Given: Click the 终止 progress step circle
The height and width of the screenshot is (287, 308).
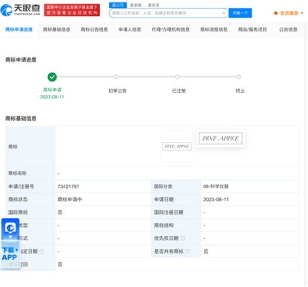Looking at the screenshot, I should (239, 77).
